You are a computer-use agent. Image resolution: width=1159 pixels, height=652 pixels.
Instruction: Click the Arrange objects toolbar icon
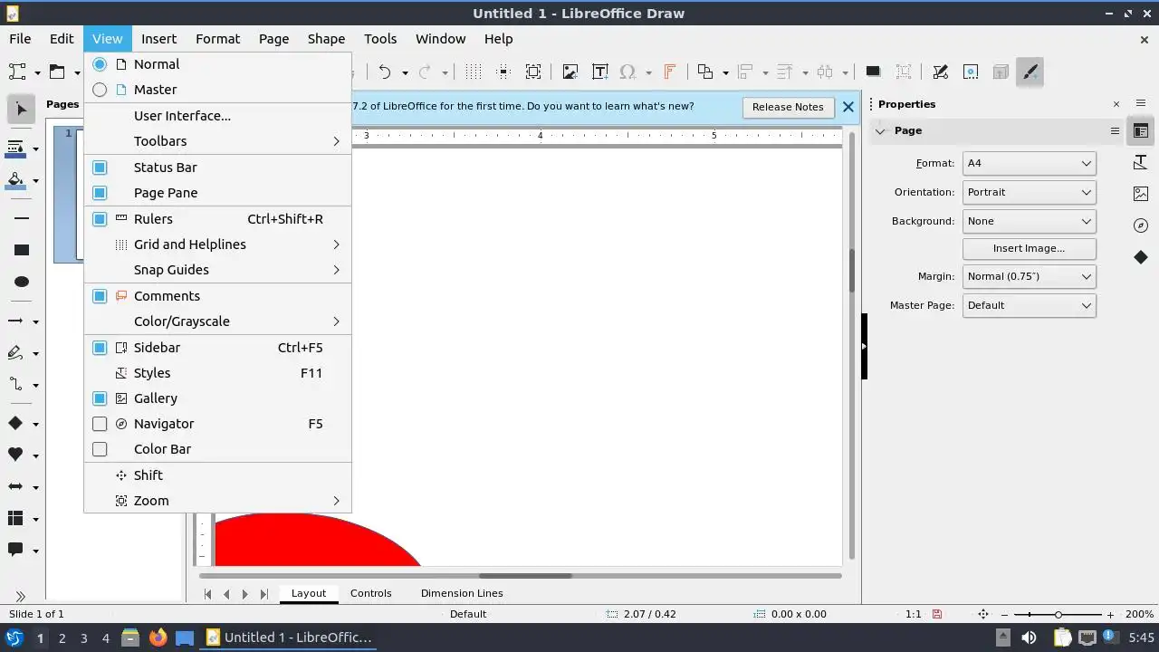pyautogui.click(x=704, y=72)
